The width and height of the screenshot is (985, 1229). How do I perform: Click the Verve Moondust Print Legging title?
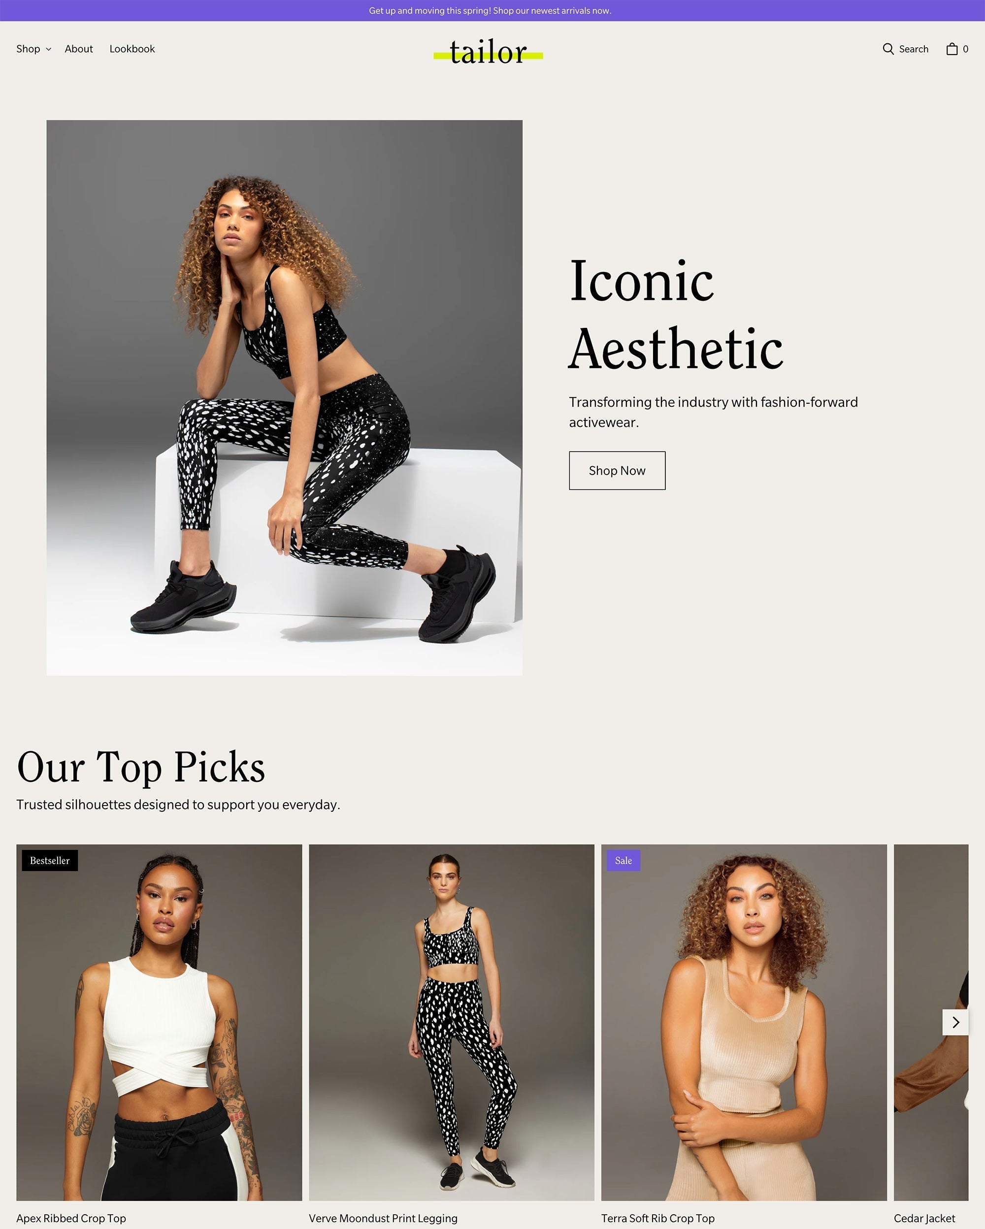click(x=383, y=1218)
